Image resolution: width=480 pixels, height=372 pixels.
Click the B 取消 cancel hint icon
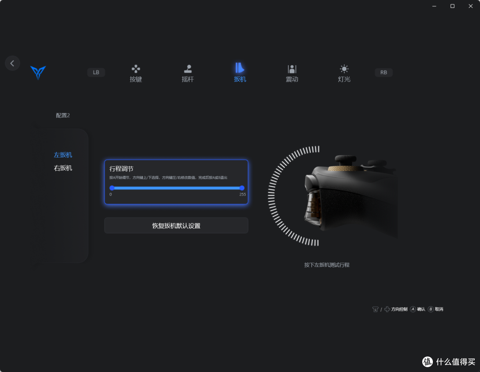(431, 309)
